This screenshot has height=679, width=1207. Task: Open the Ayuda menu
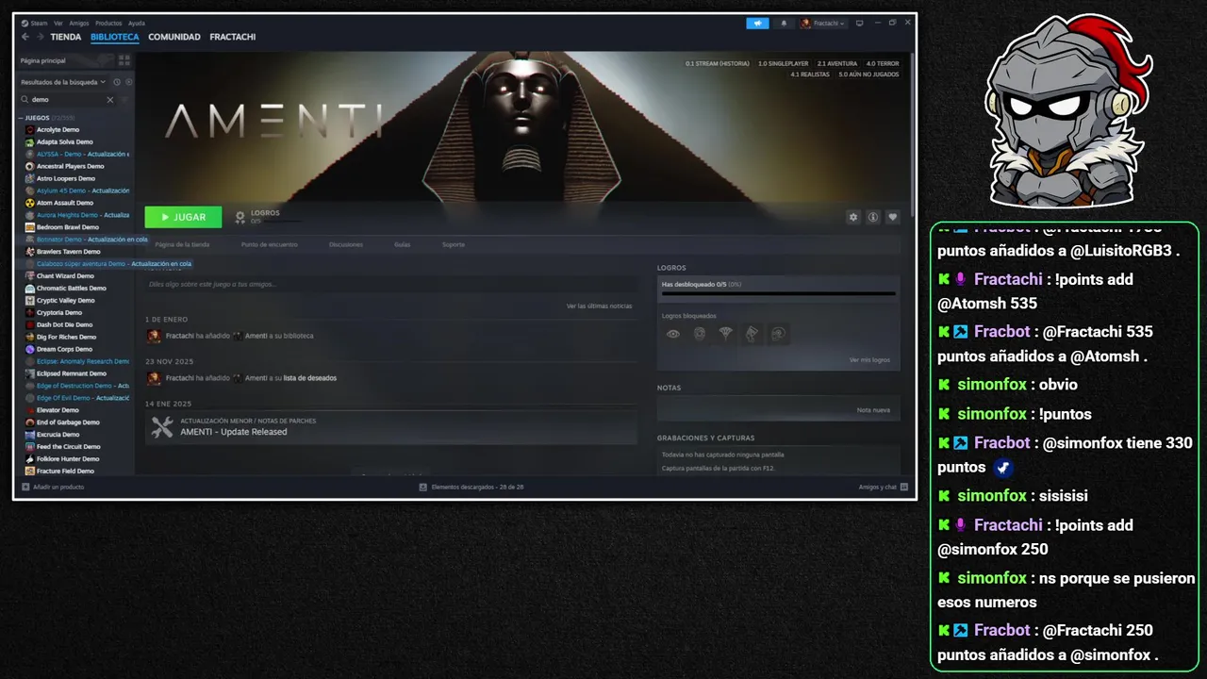(137, 23)
